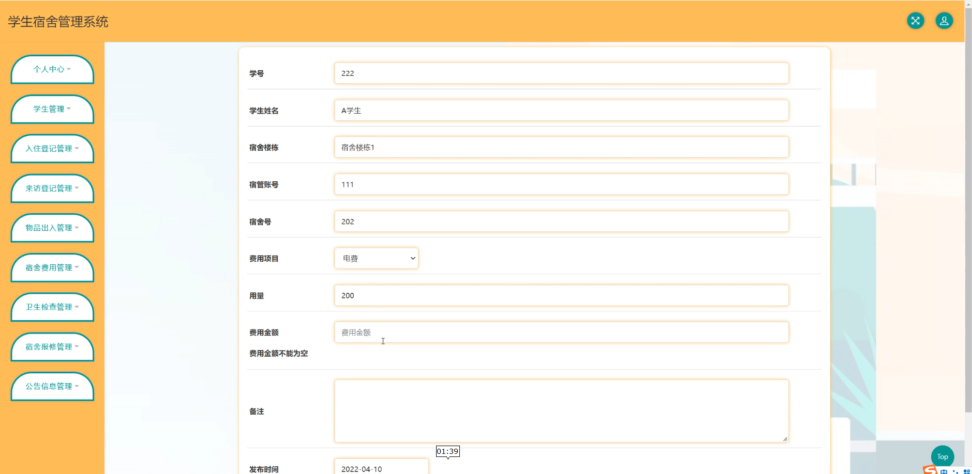Expand the 公告信息管理 sidebar menu
This screenshot has height=474, width=972.
(52, 386)
